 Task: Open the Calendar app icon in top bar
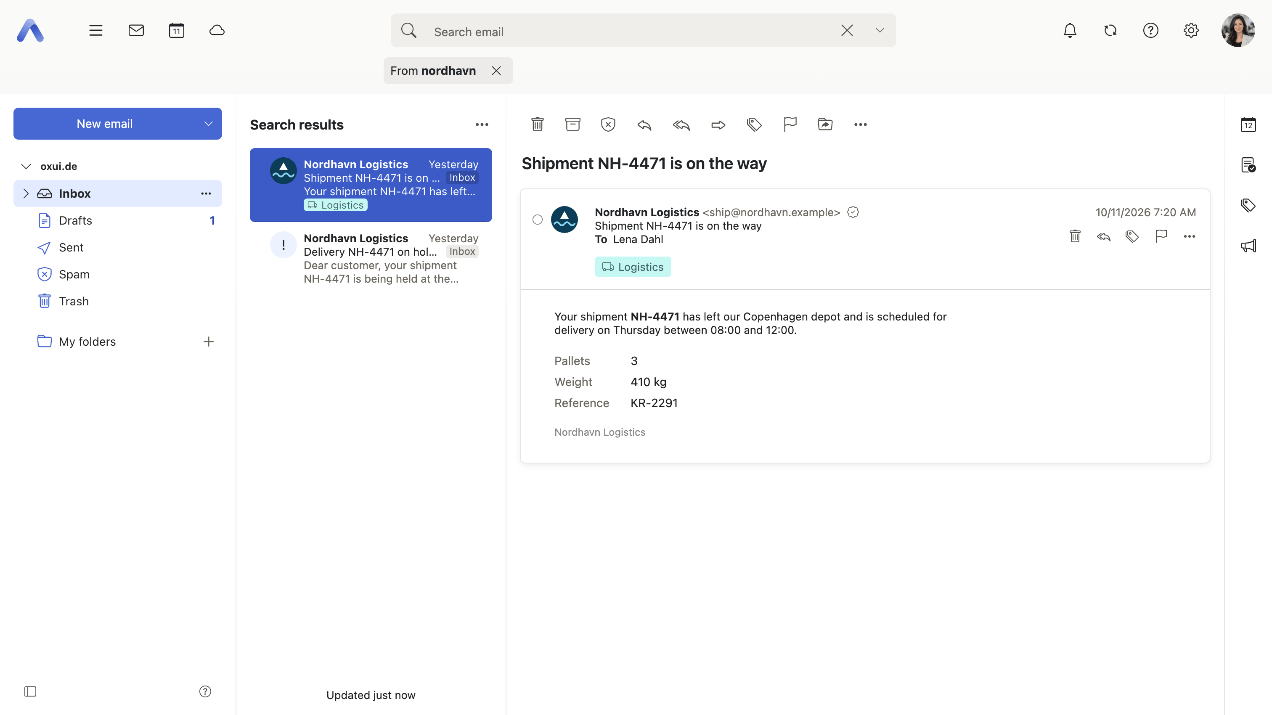(176, 31)
